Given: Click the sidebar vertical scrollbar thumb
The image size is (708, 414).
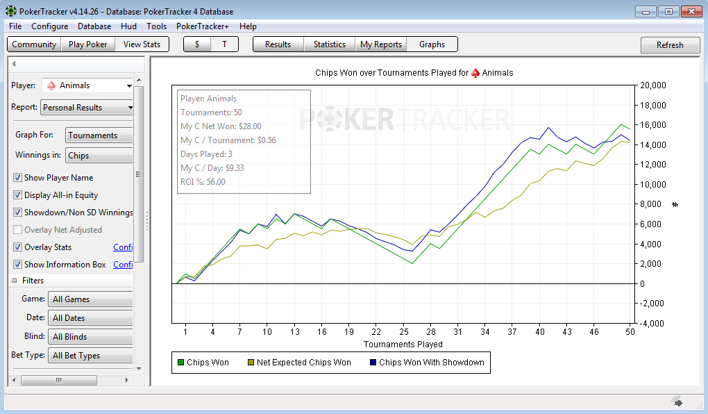Looking at the screenshot, I should pos(139,174).
